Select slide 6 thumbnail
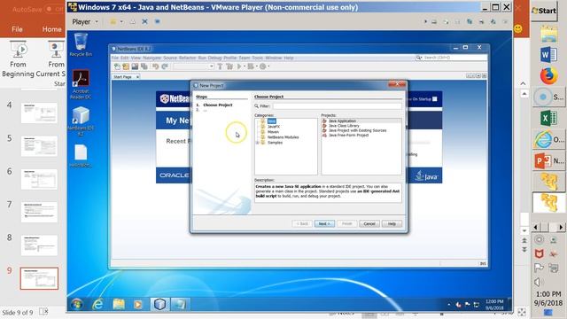The image size is (567, 319). 39,179
